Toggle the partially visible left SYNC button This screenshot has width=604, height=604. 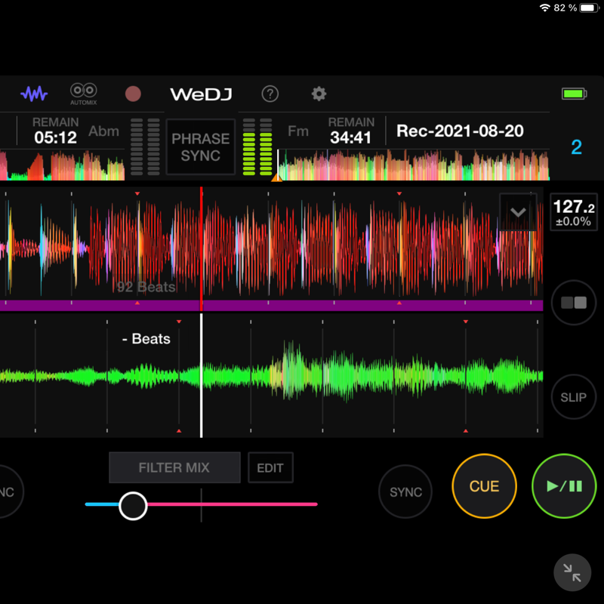10,492
